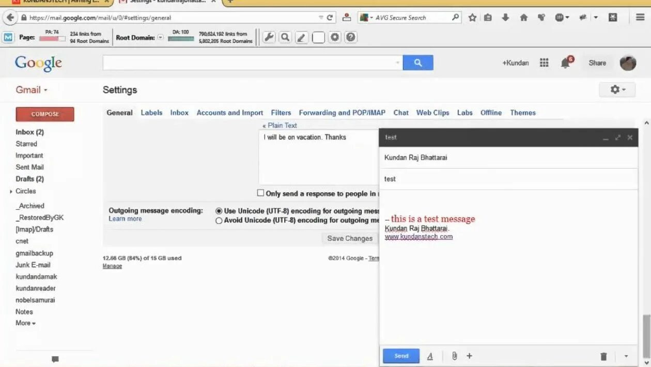Viewport: 651px width, 367px height.
Task: Open Accounts and Import tab
Action: [230, 113]
